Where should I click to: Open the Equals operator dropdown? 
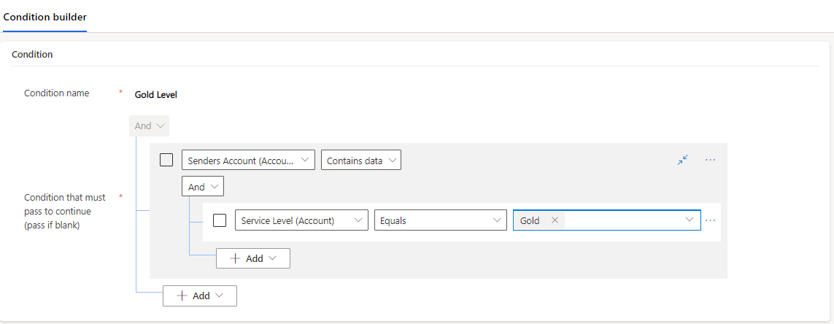[x=441, y=220]
